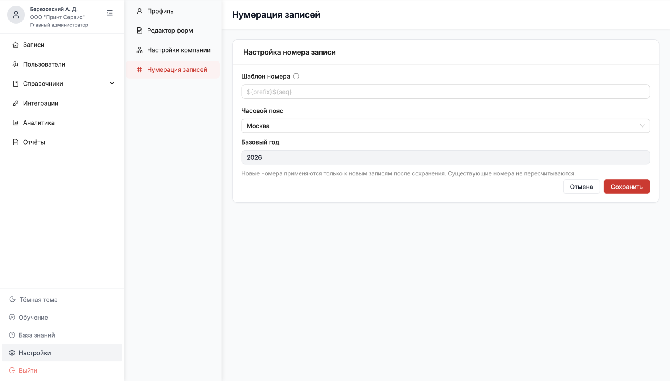Navigate to Пользователи

[x=62, y=64]
